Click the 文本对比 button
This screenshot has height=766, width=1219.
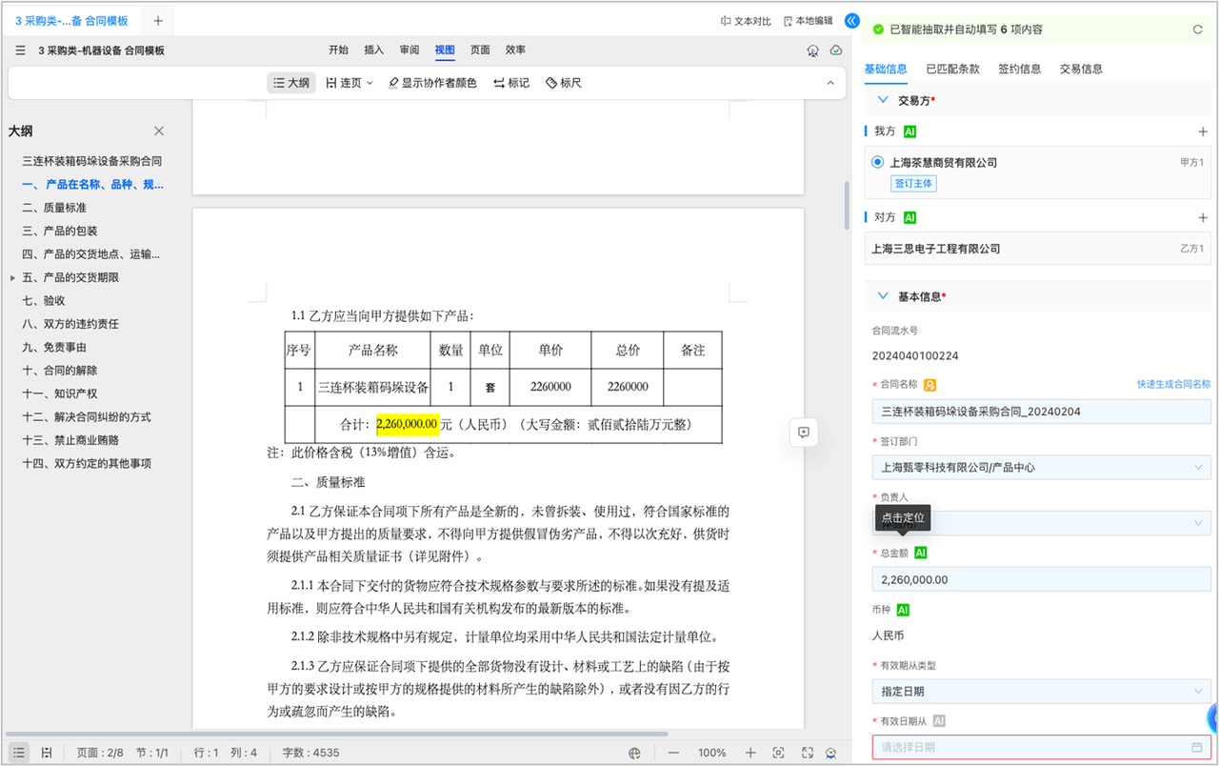(x=746, y=21)
